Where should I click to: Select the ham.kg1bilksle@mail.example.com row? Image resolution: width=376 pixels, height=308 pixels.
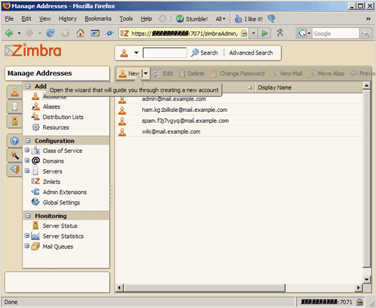[x=239, y=110]
